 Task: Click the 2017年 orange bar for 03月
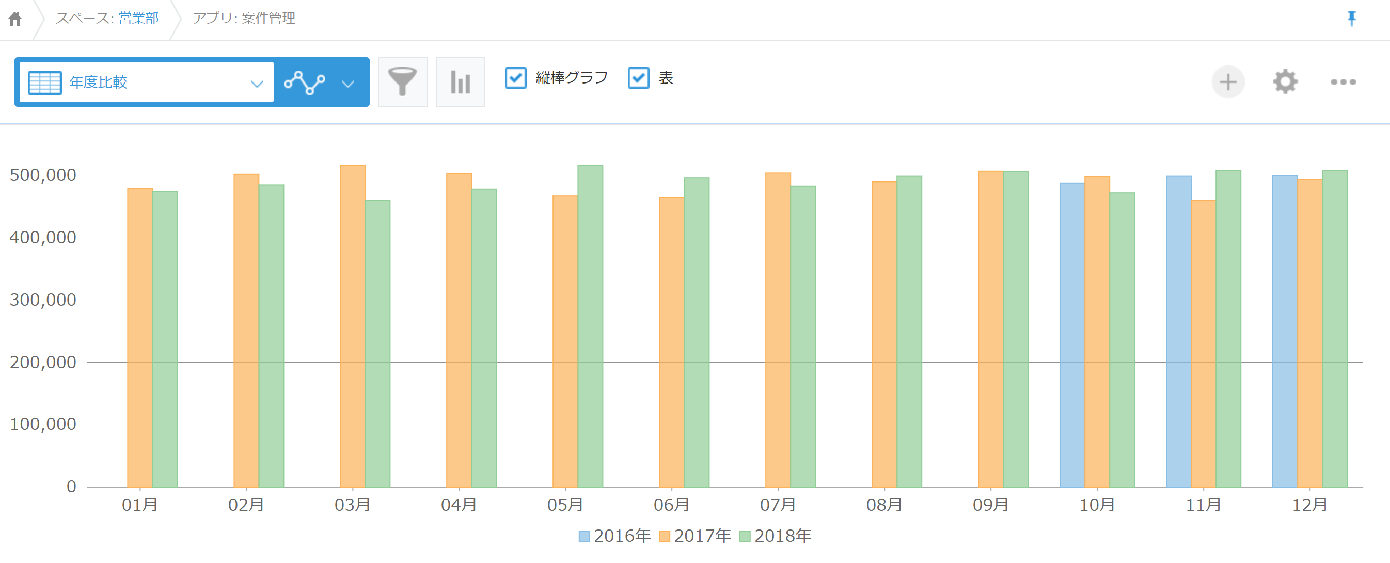tap(352, 326)
